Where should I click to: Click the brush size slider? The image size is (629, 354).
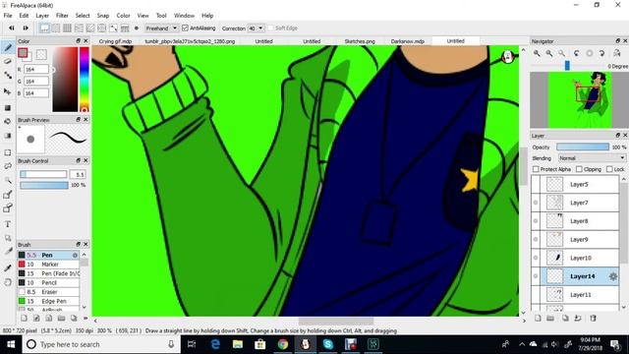pyautogui.click(x=43, y=175)
